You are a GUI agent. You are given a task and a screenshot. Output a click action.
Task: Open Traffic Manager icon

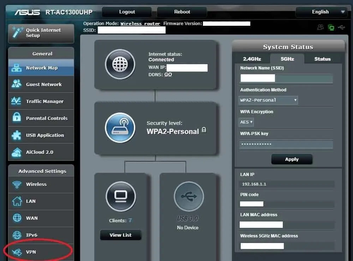tap(16, 101)
